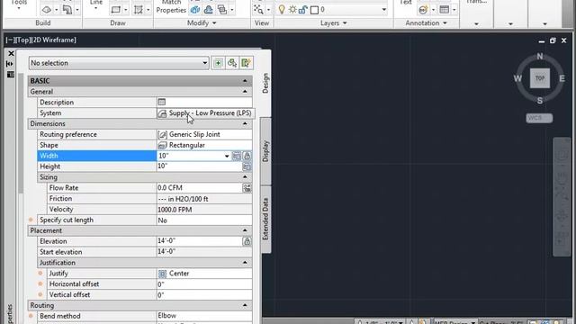Open the No selection object dropdown
576x324 pixels.
click(119, 63)
